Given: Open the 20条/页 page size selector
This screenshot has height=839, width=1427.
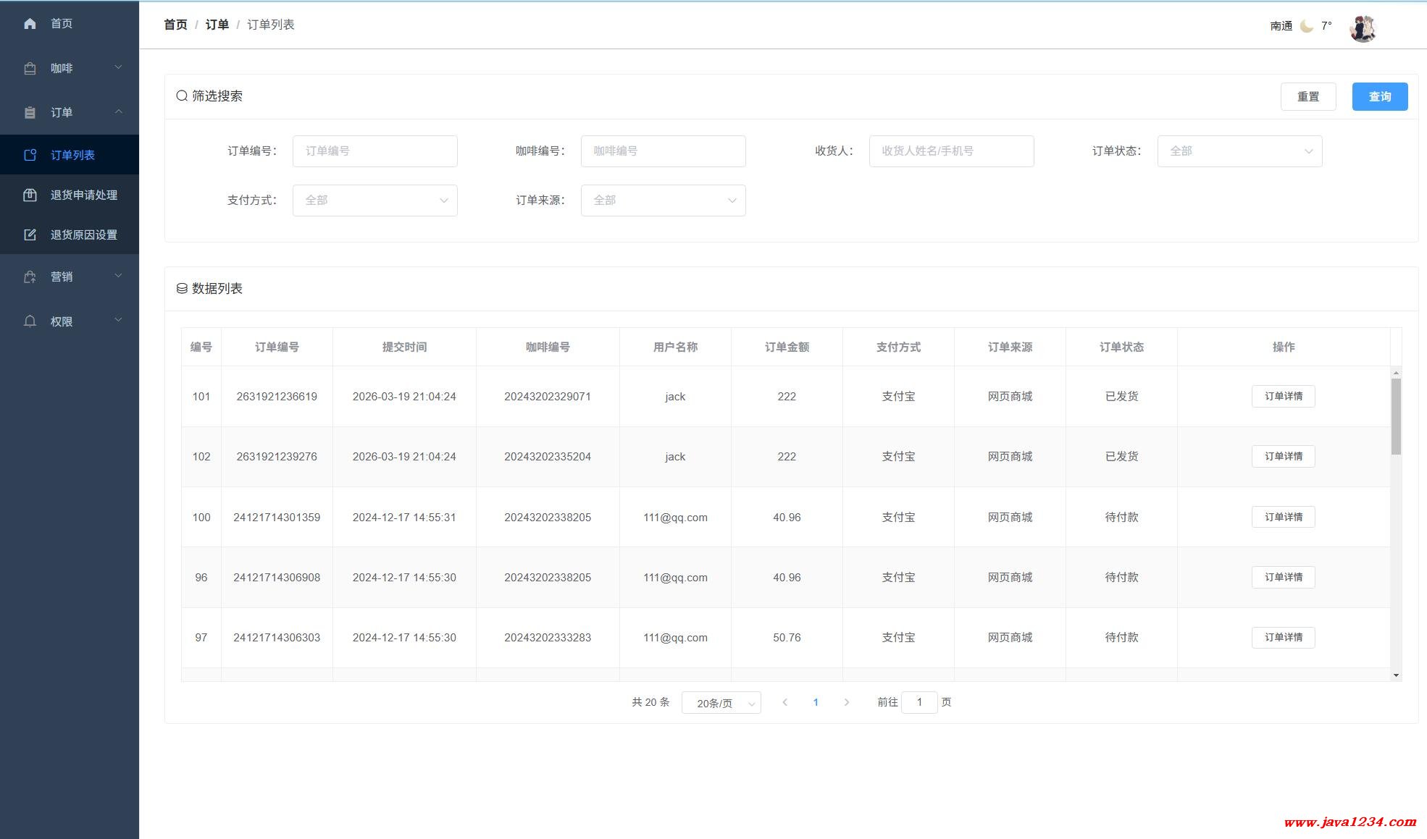Looking at the screenshot, I should click(x=721, y=703).
